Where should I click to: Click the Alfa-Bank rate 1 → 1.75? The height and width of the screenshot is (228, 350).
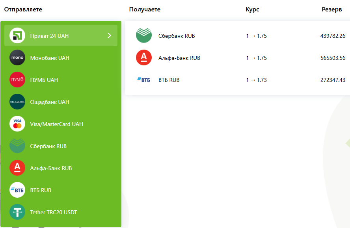click(256, 58)
